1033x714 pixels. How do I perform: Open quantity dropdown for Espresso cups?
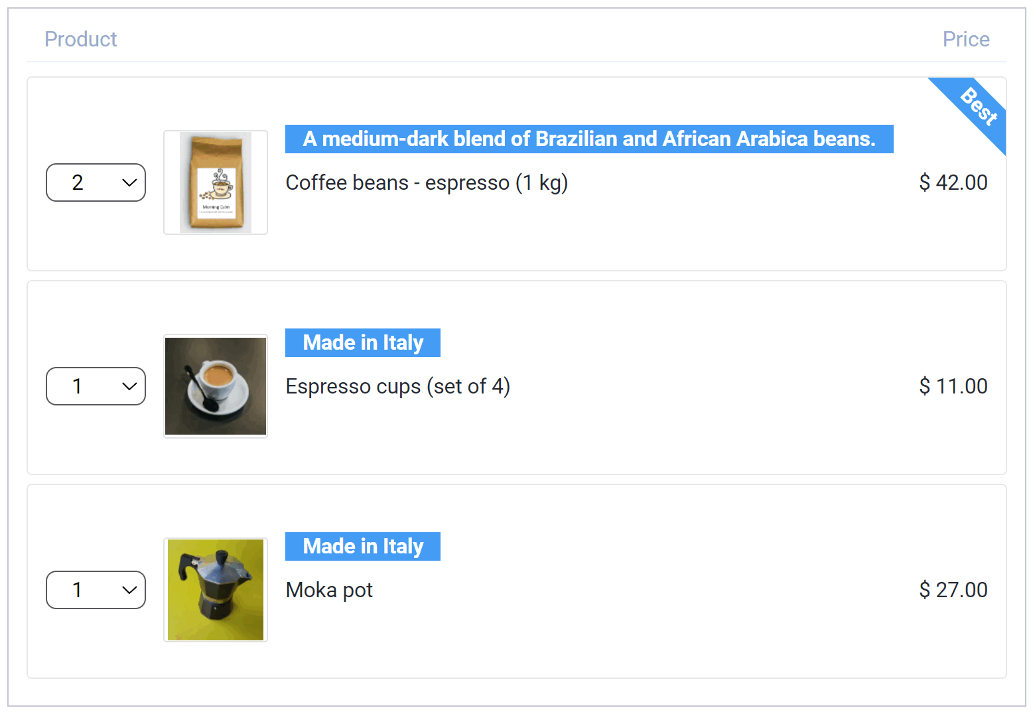(96, 386)
